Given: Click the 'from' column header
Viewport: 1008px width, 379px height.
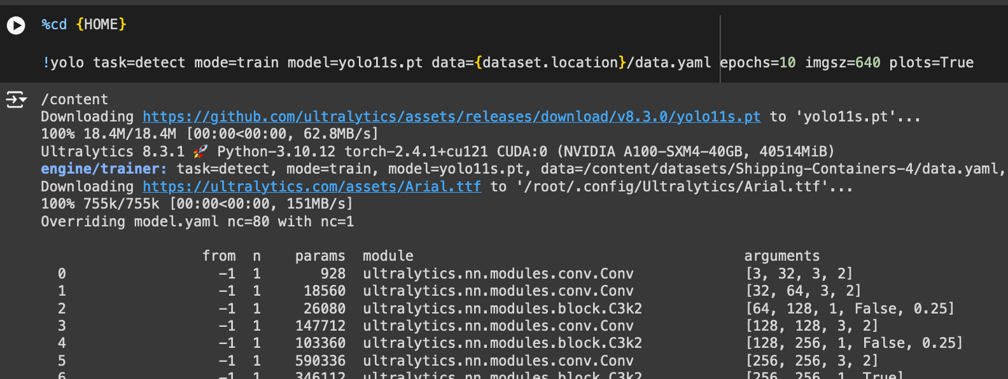Looking at the screenshot, I should [219, 256].
